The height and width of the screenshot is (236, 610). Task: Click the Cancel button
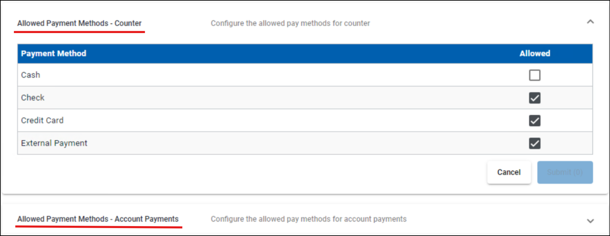tap(509, 172)
